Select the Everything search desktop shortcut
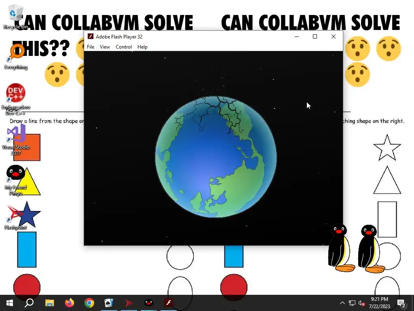Screen dimensions: 414x311 coord(15,57)
